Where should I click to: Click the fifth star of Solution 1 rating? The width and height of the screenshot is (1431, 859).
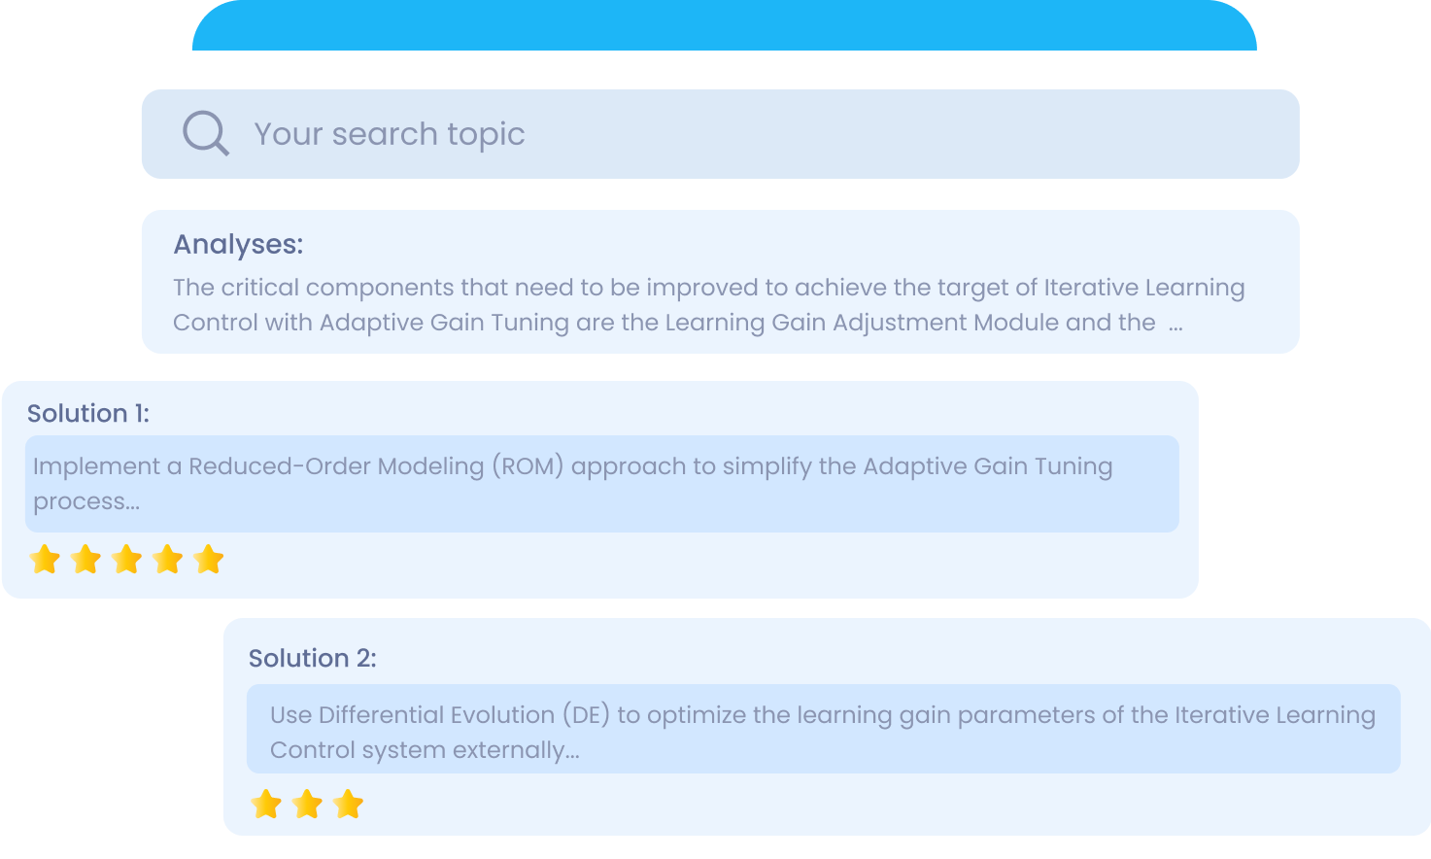[x=209, y=560]
